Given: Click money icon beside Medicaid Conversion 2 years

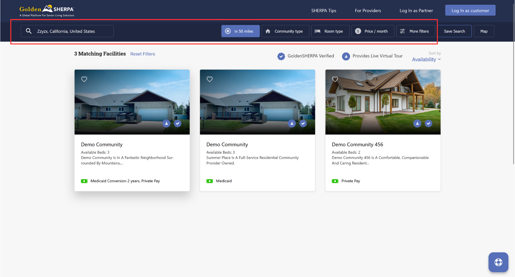Looking at the screenshot, I should pyautogui.click(x=84, y=181).
